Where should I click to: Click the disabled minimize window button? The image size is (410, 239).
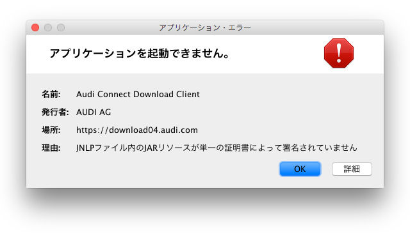pos(48,27)
